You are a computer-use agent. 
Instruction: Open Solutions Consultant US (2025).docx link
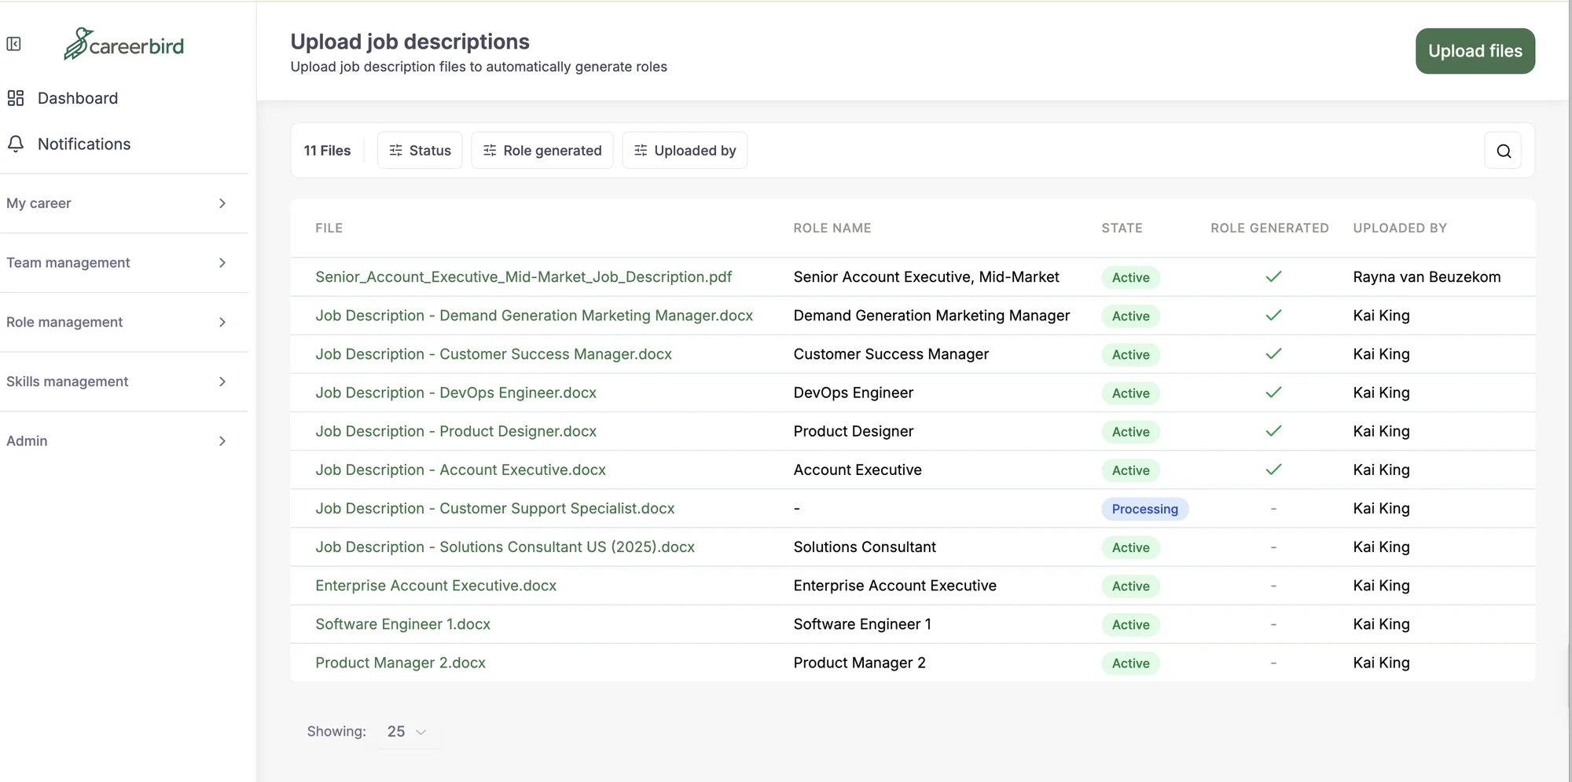[505, 546]
